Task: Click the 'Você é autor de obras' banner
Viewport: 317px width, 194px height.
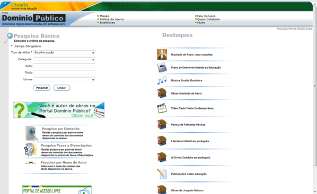Action: click(x=59, y=110)
